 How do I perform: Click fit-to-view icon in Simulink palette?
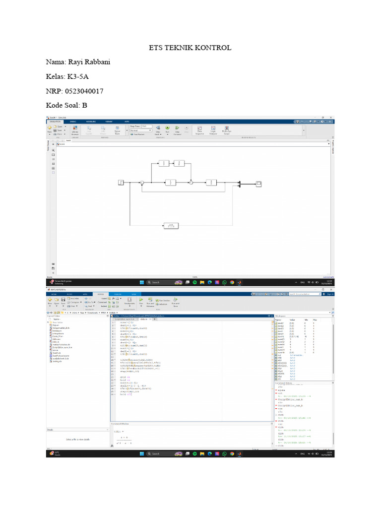pos(54,155)
